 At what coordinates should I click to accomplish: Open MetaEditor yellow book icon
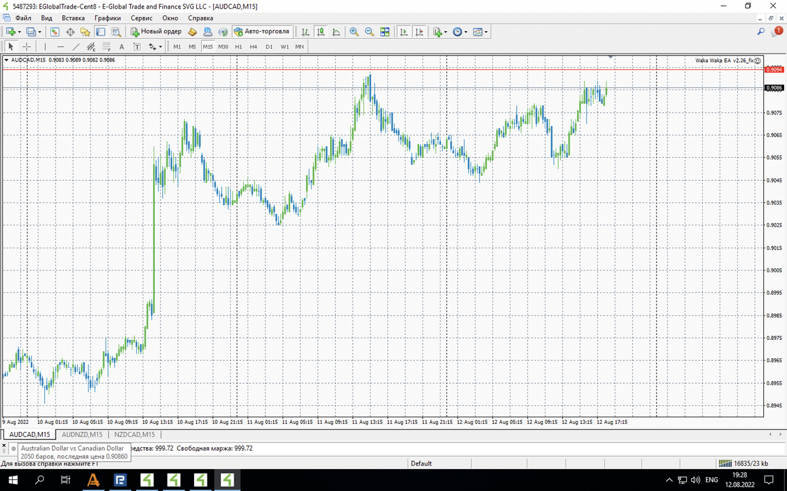coord(192,32)
